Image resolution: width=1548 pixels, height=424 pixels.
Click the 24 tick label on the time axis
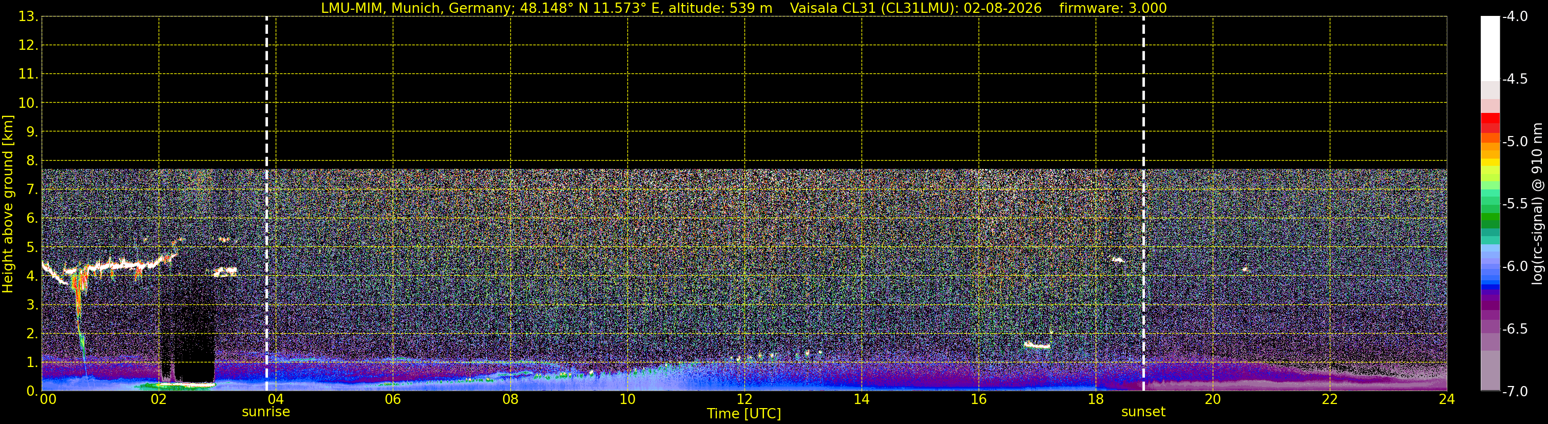[x=1446, y=399]
